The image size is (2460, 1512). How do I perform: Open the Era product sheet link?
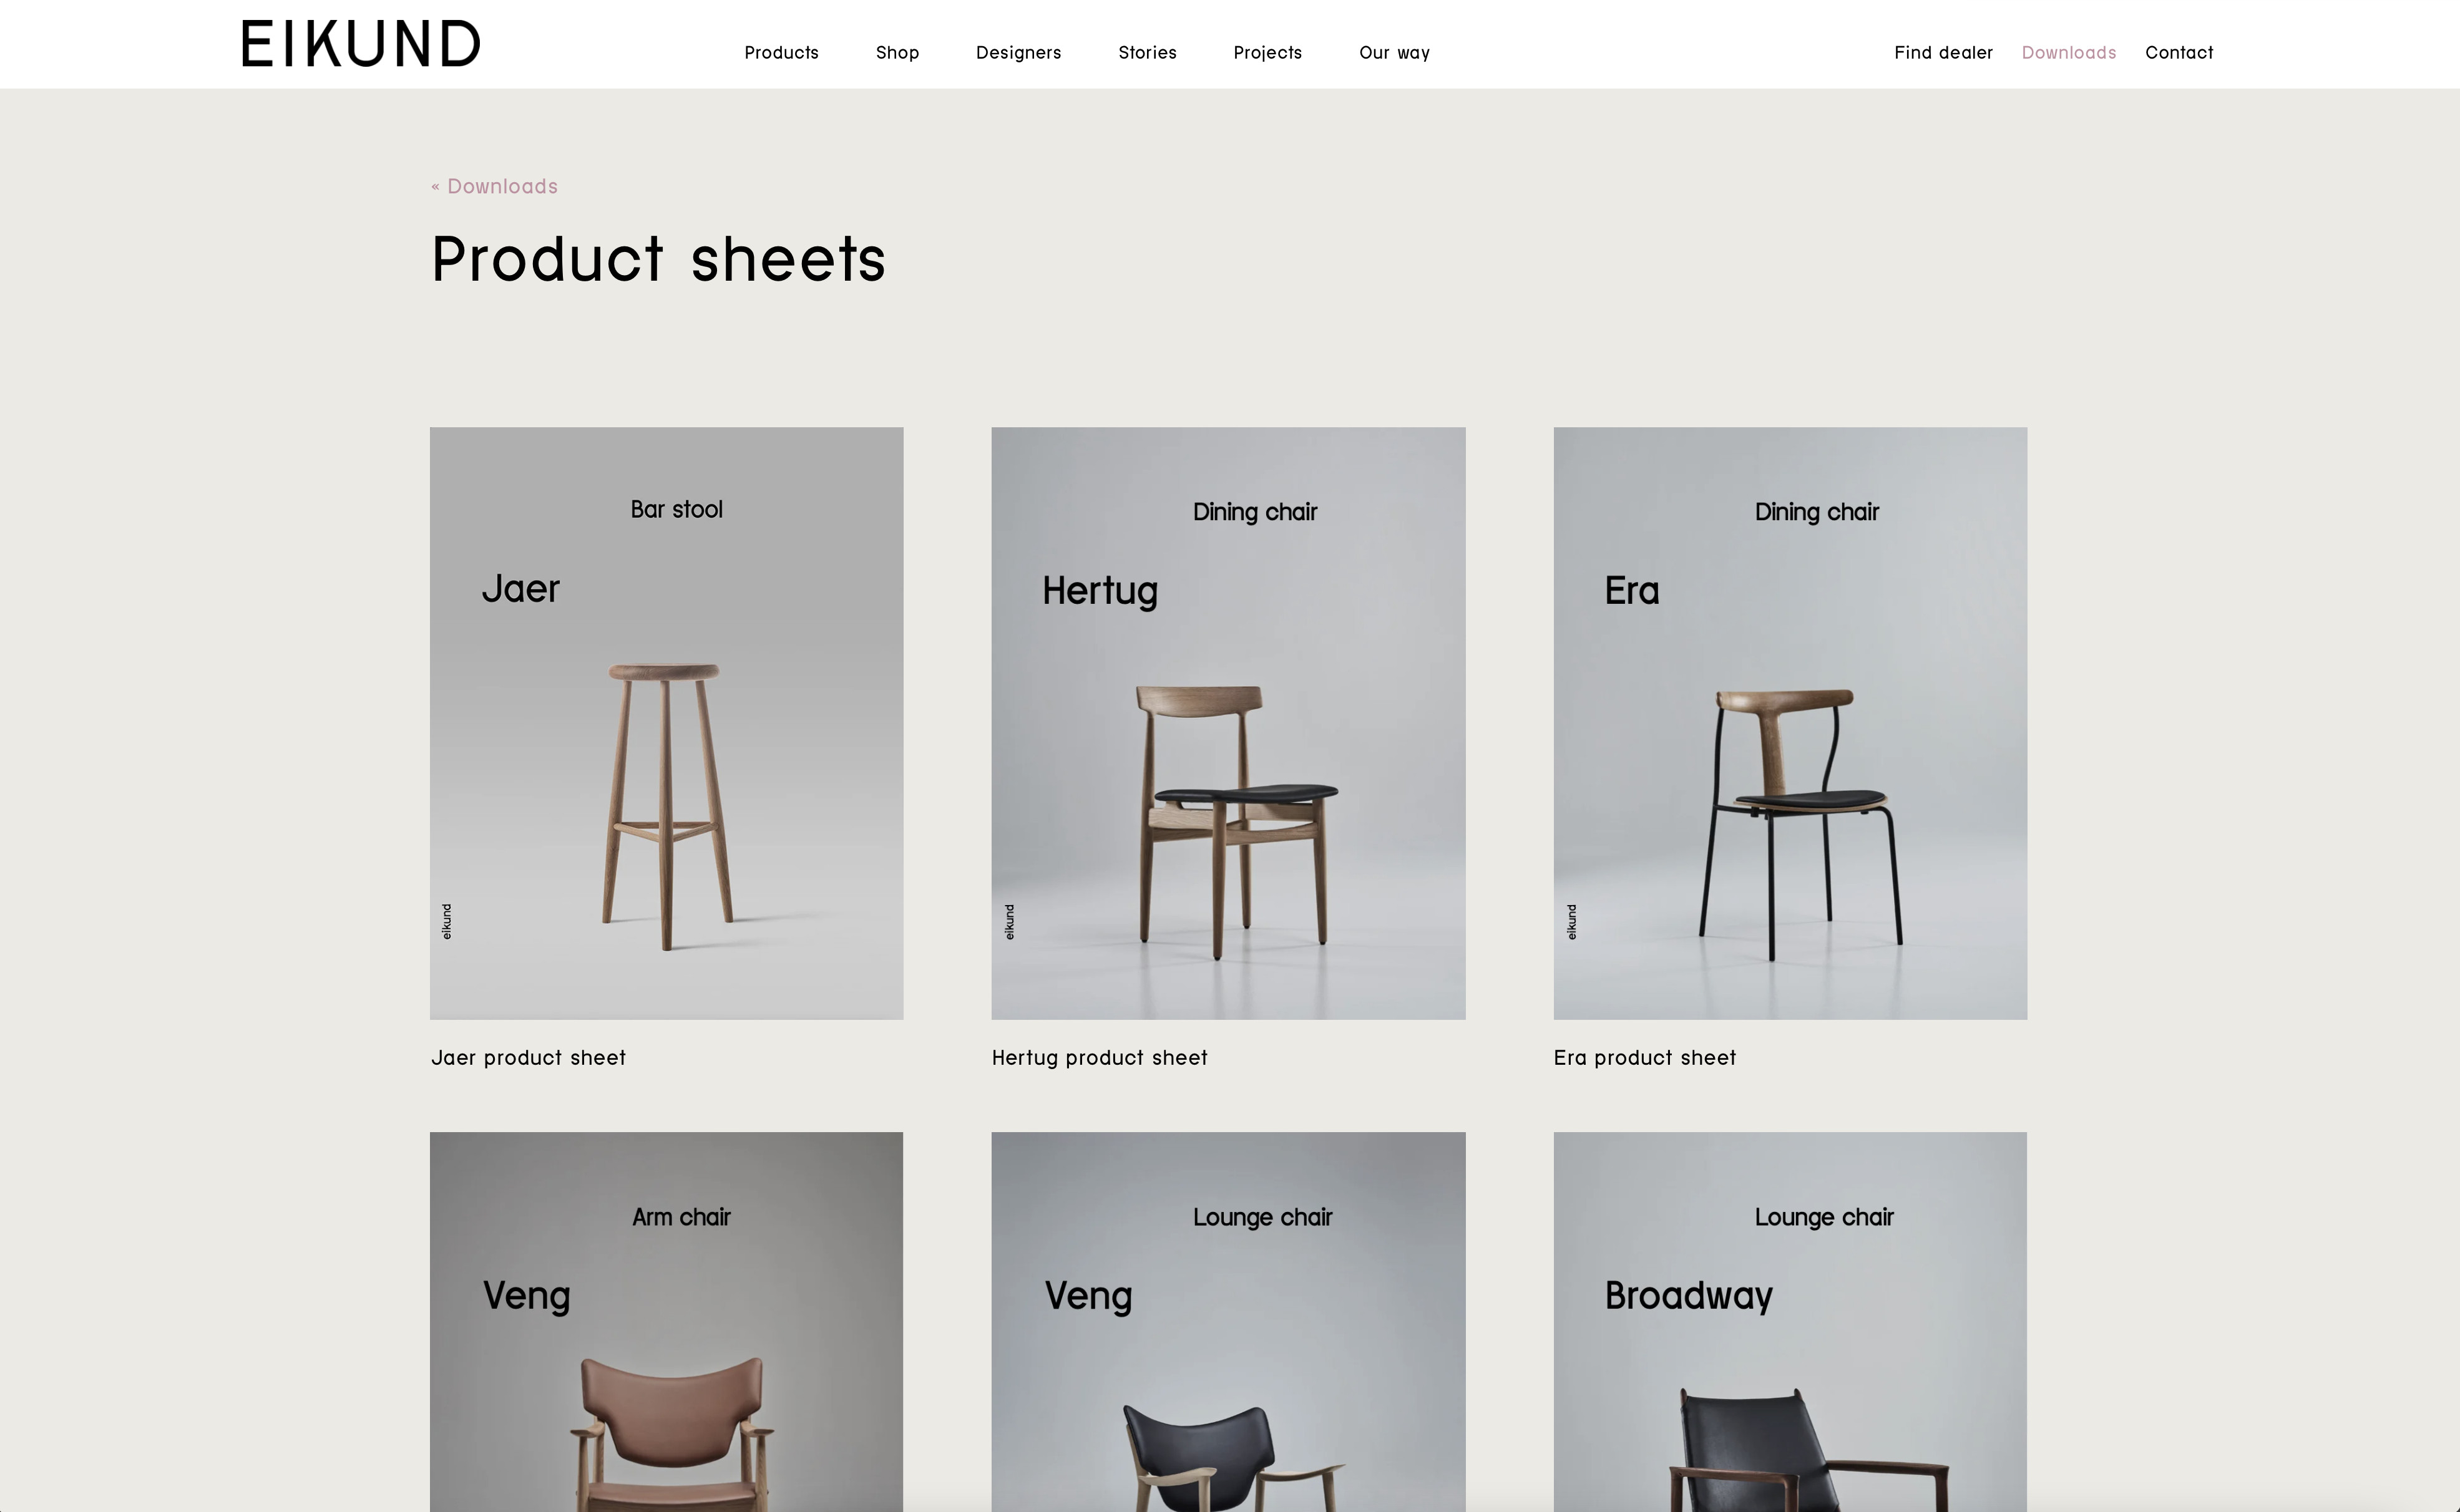(x=1644, y=1057)
